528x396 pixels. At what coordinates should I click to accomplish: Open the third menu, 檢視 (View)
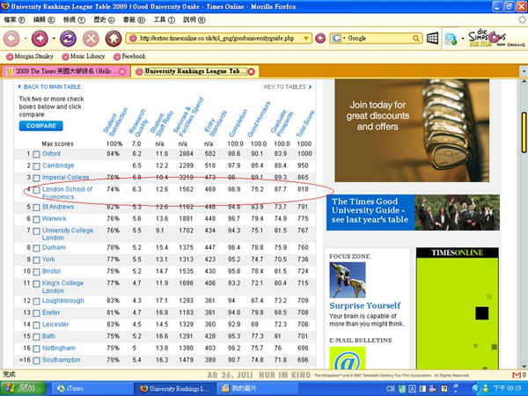coord(74,20)
